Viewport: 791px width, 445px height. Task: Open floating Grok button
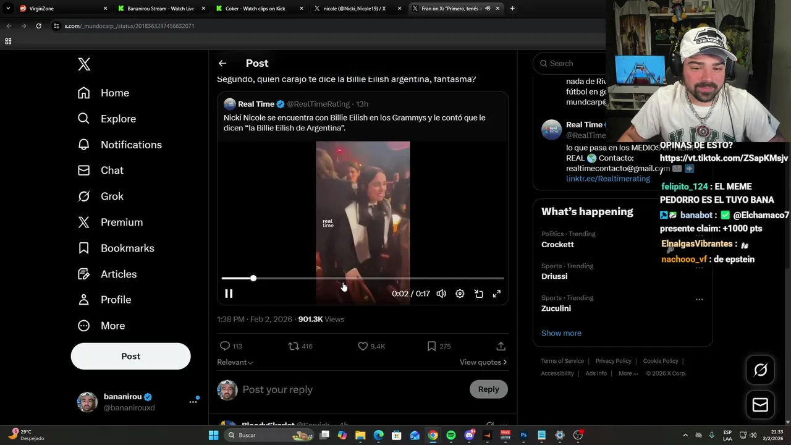click(x=761, y=370)
